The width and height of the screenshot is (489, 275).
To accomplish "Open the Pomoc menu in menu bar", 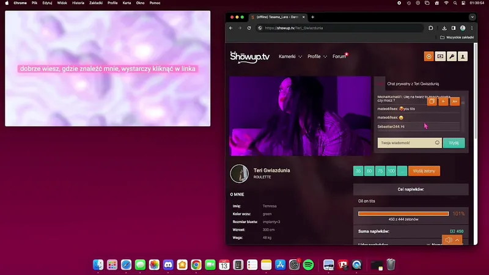I will click(155, 3).
